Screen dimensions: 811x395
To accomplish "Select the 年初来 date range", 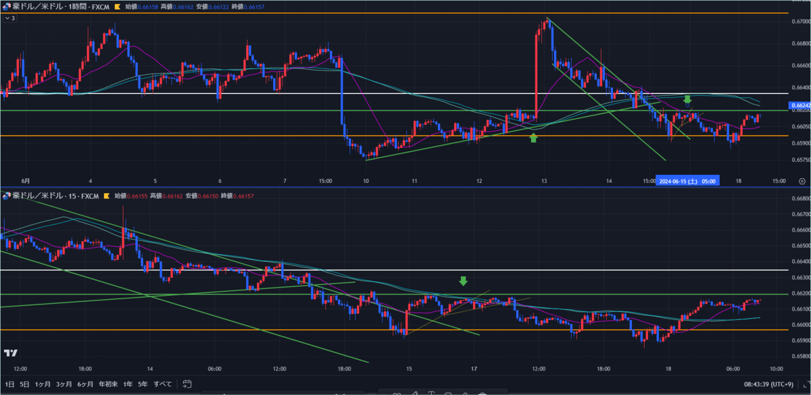I will click(107, 384).
